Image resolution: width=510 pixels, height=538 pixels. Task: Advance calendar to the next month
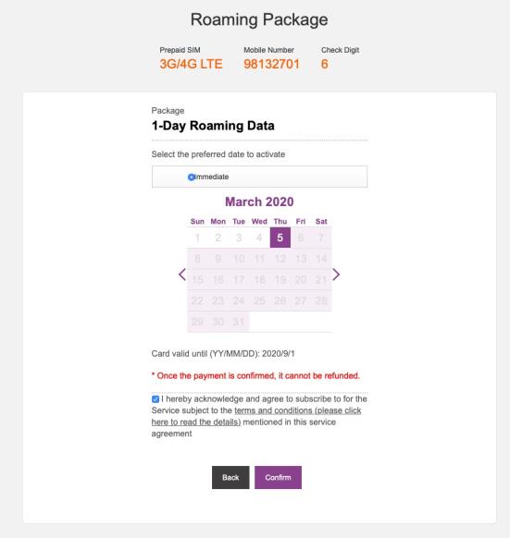(x=336, y=275)
